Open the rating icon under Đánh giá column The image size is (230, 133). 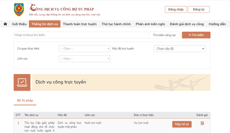[202, 123]
